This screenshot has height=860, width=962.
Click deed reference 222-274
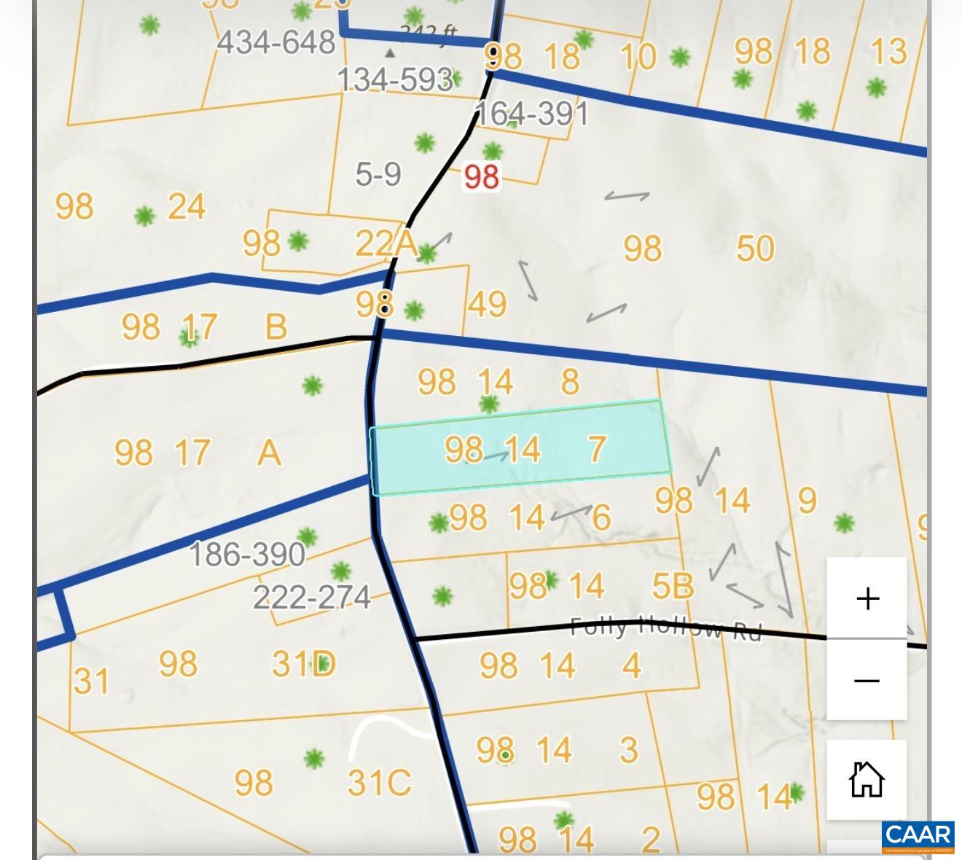pyautogui.click(x=312, y=598)
